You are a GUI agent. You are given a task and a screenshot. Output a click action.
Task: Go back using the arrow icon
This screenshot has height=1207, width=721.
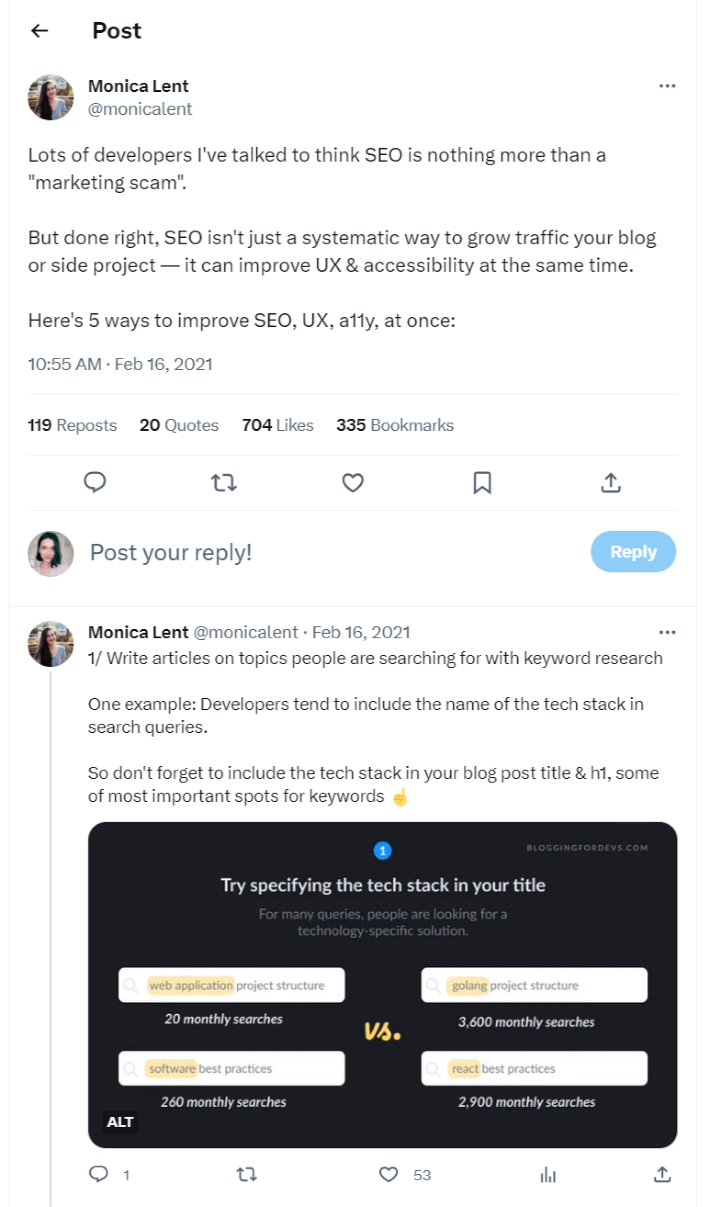pyautogui.click(x=39, y=31)
